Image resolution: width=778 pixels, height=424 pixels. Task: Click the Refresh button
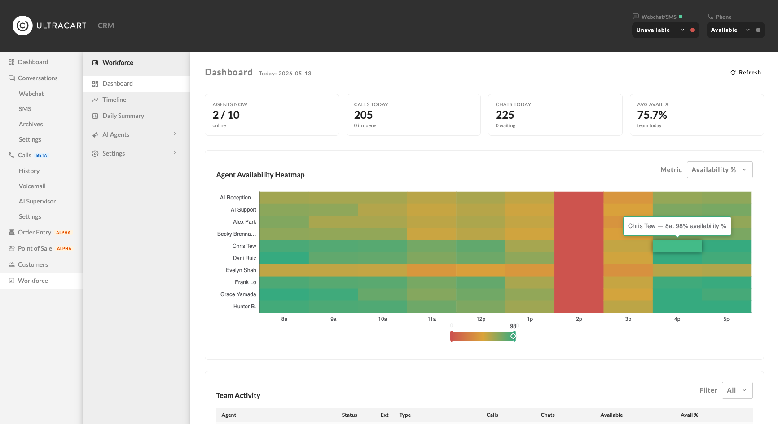(746, 73)
